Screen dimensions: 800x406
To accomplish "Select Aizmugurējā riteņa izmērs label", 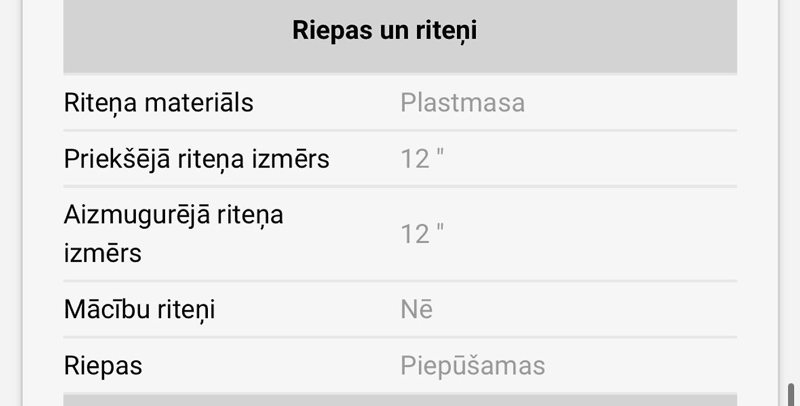I will click(173, 234).
